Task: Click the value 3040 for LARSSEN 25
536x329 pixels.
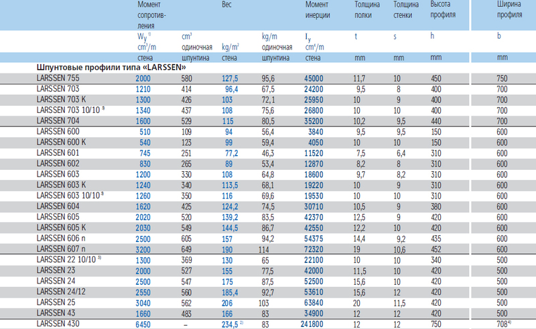Action: click(x=143, y=303)
